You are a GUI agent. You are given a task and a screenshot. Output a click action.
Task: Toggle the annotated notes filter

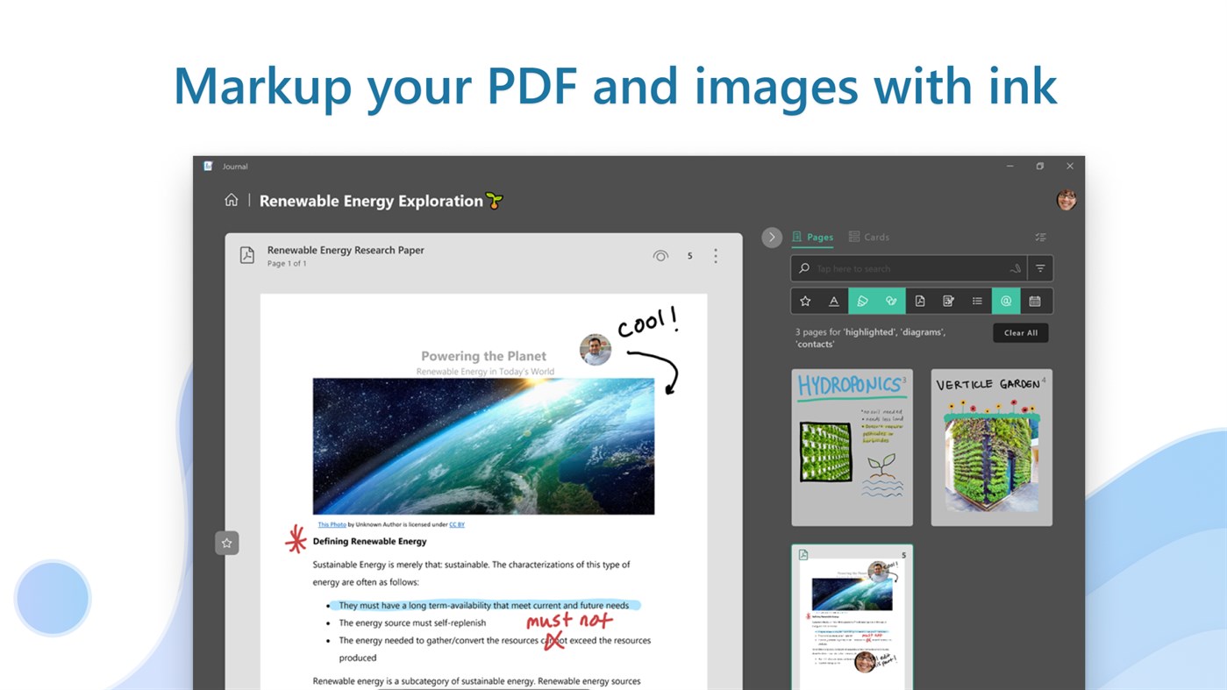pyautogui.click(x=948, y=301)
